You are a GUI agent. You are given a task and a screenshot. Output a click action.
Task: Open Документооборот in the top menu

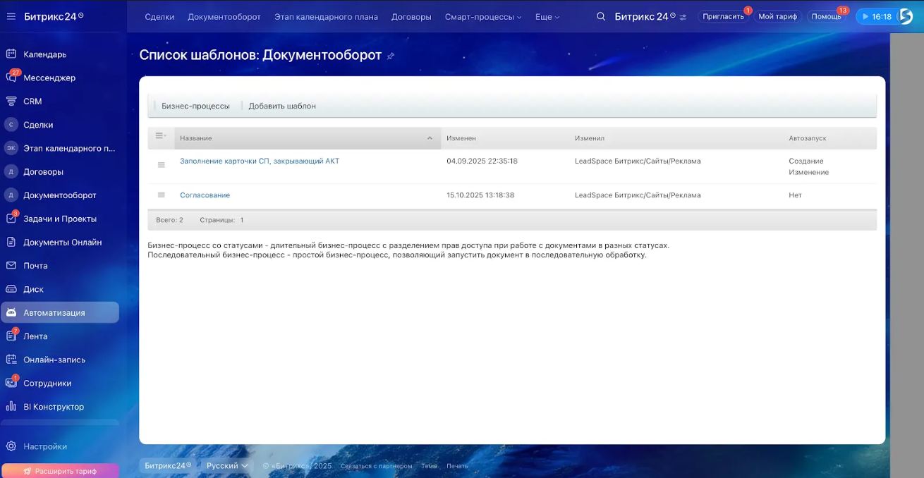(x=224, y=17)
